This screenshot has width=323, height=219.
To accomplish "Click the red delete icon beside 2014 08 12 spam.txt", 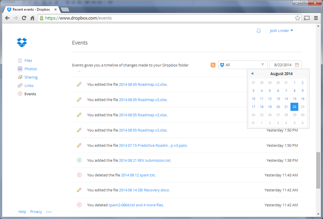I will pyautogui.click(x=79, y=175).
